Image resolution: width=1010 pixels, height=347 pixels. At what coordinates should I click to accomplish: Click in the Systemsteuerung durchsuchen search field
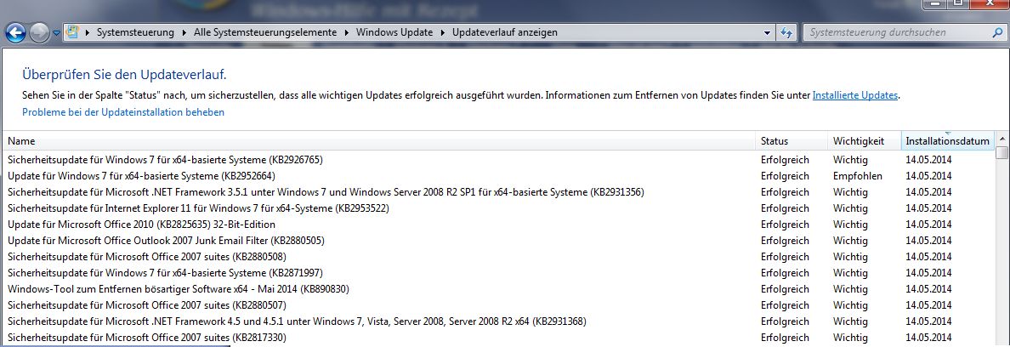coord(895,32)
